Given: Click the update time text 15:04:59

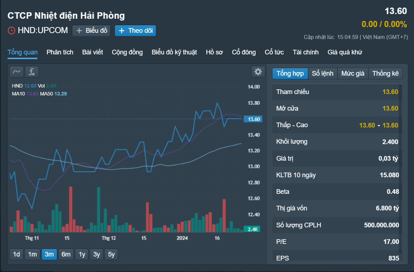Looking at the screenshot, I should click(347, 37).
